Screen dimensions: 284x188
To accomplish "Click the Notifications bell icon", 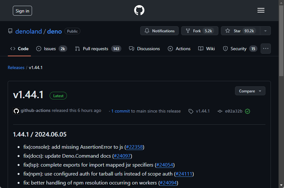I will 147,31.
